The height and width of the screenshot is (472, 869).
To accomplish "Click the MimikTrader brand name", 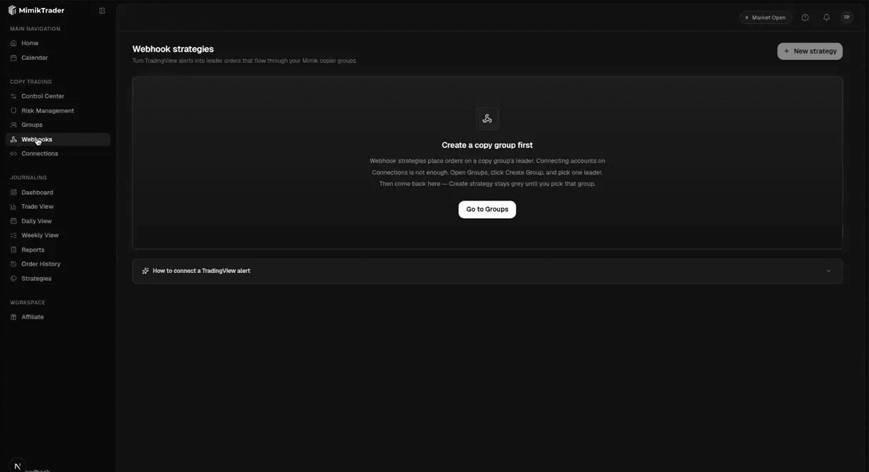I will (x=42, y=10).
